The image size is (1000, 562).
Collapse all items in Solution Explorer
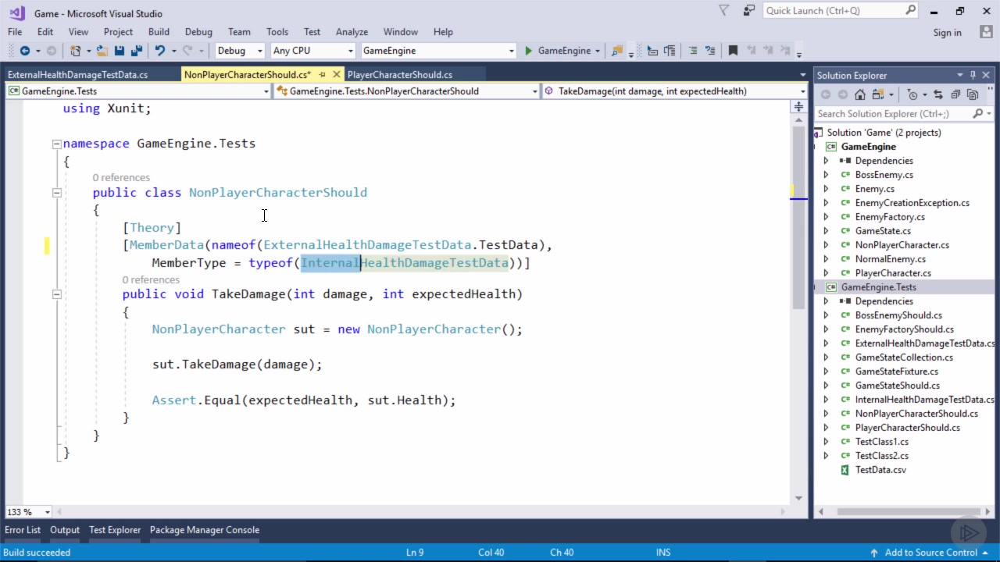click(x=956, y=94)
